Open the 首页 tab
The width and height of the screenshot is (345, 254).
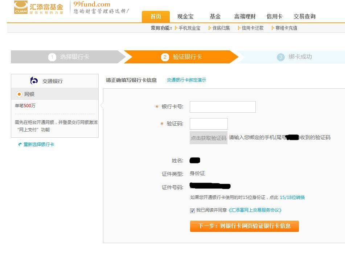(156, 17)
